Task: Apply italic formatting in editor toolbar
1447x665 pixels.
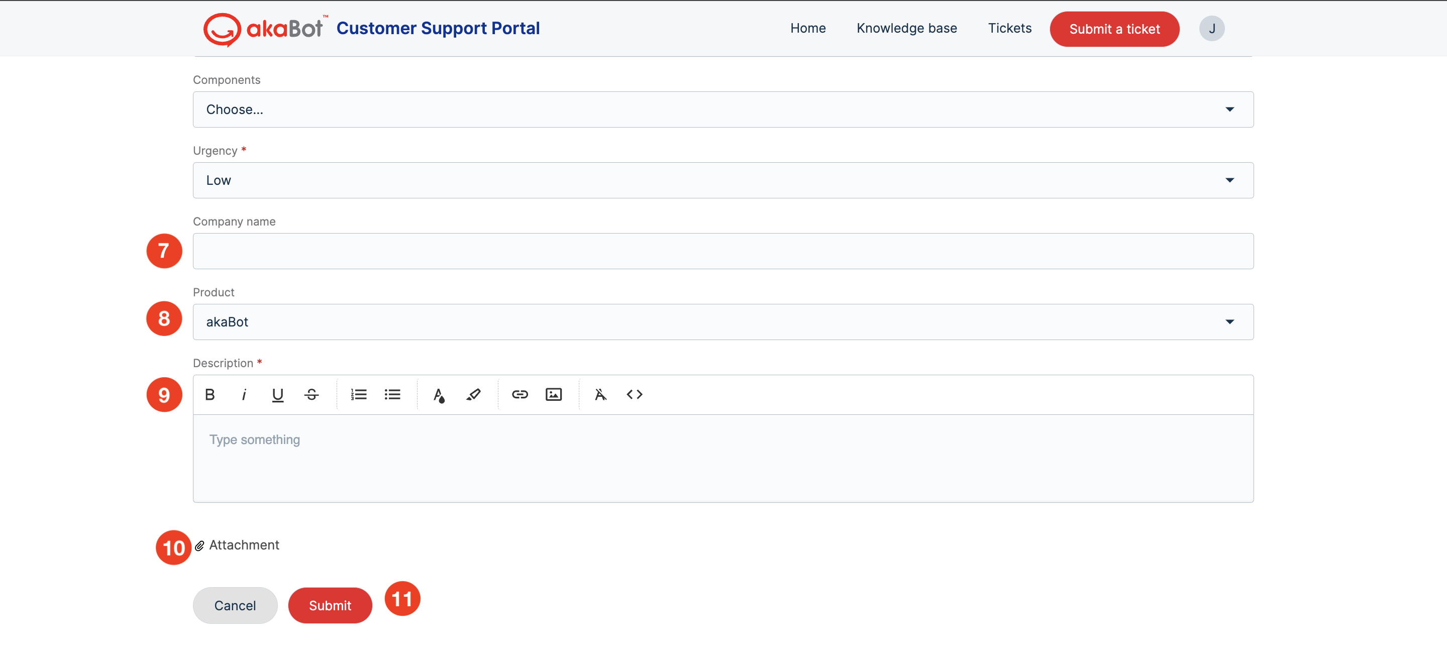Action: 244,394
